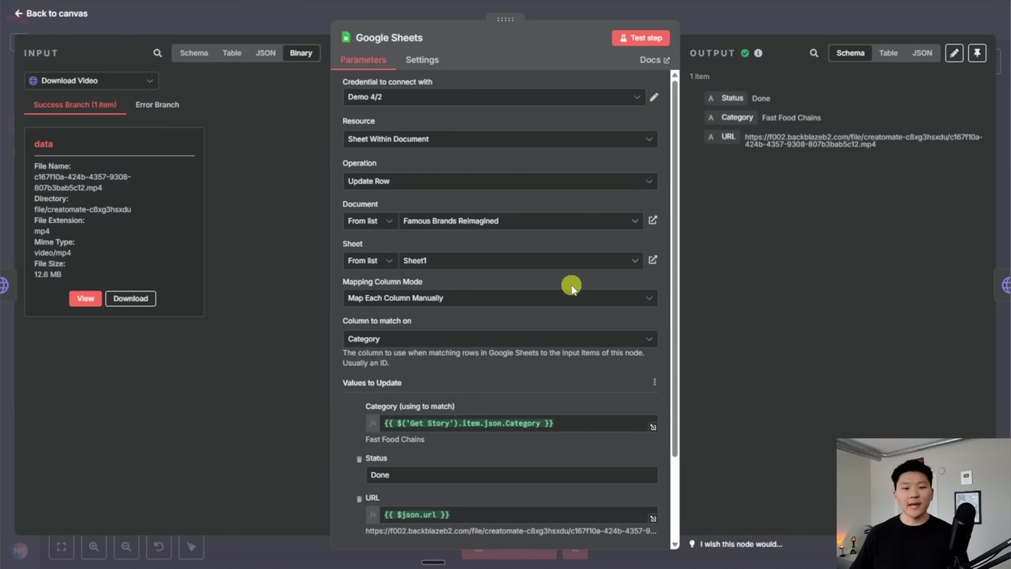
Task: Click the canvas reset zoom icon
Action: pyautogui.click(x=159, y=547)
